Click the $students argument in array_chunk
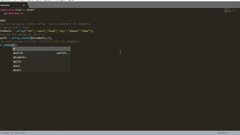 point(38,38)
